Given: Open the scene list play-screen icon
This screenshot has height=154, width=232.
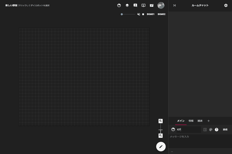Looking at the screenshot, I should pos(143,5).
